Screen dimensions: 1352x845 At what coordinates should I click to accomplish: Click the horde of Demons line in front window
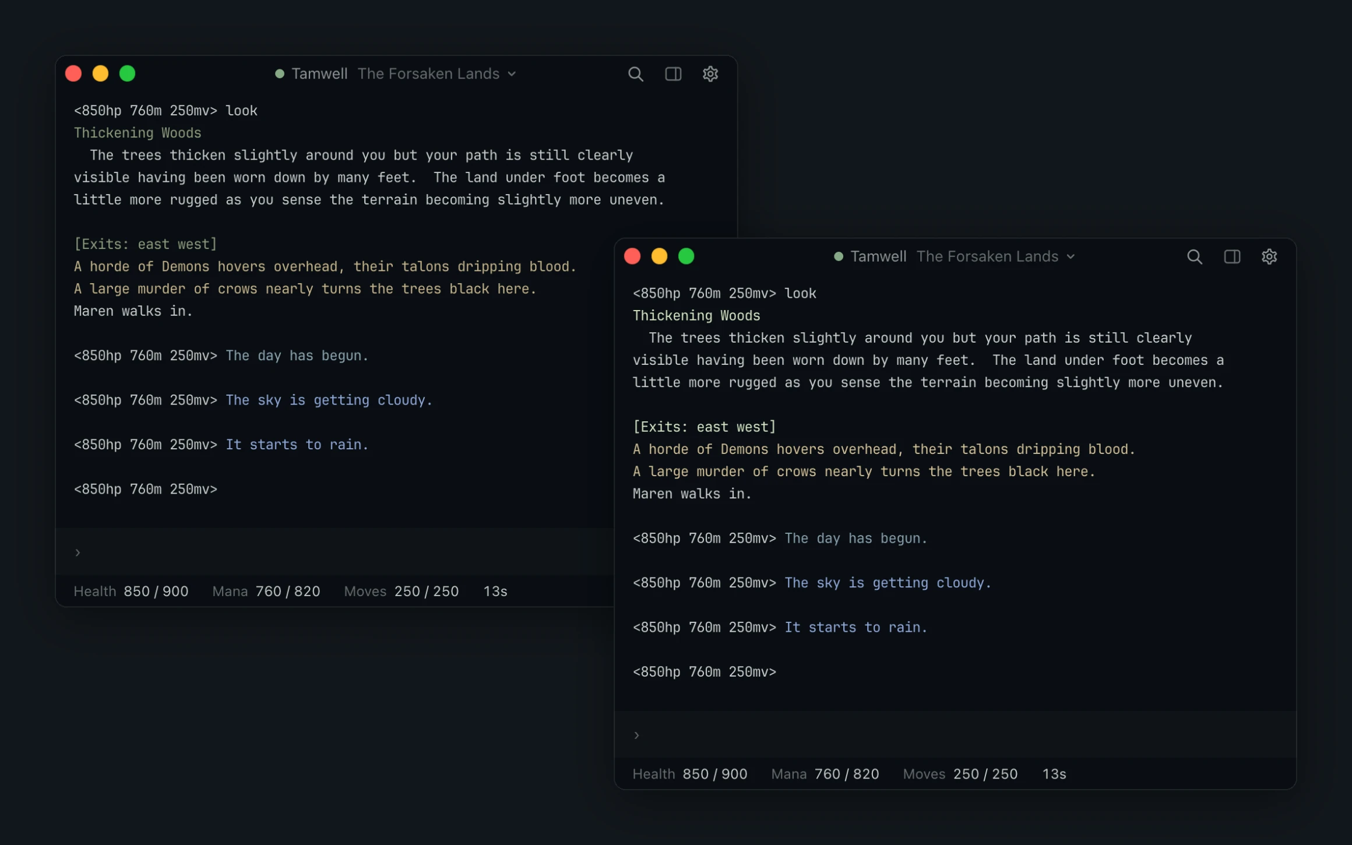(884, 449)
